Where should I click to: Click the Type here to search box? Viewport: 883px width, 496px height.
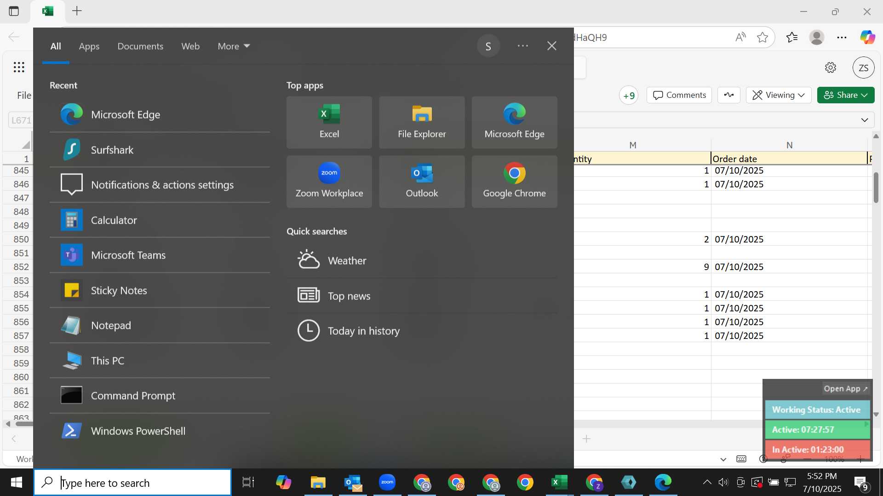pos(132,483)
